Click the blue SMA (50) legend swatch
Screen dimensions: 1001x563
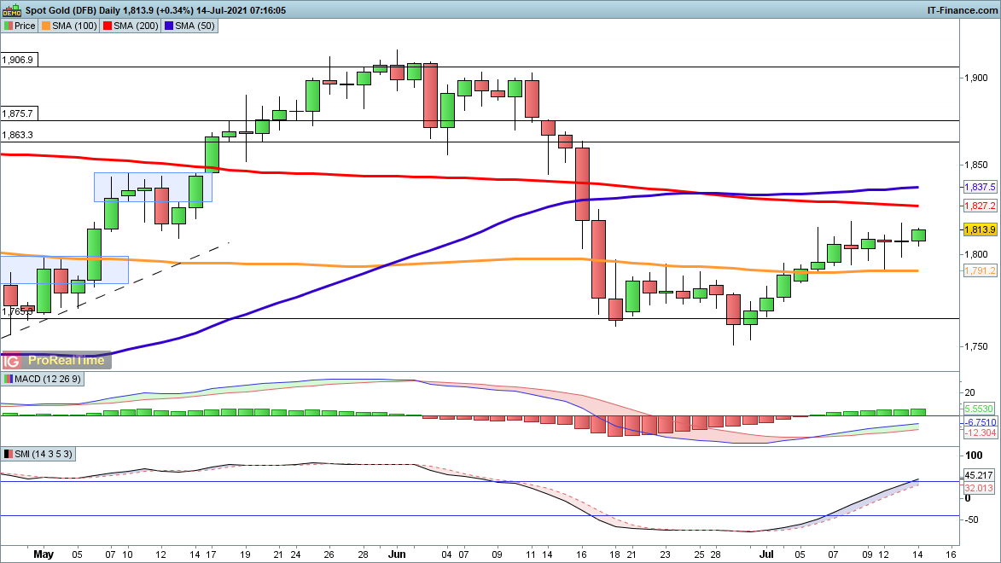click(x=170, y=26)
